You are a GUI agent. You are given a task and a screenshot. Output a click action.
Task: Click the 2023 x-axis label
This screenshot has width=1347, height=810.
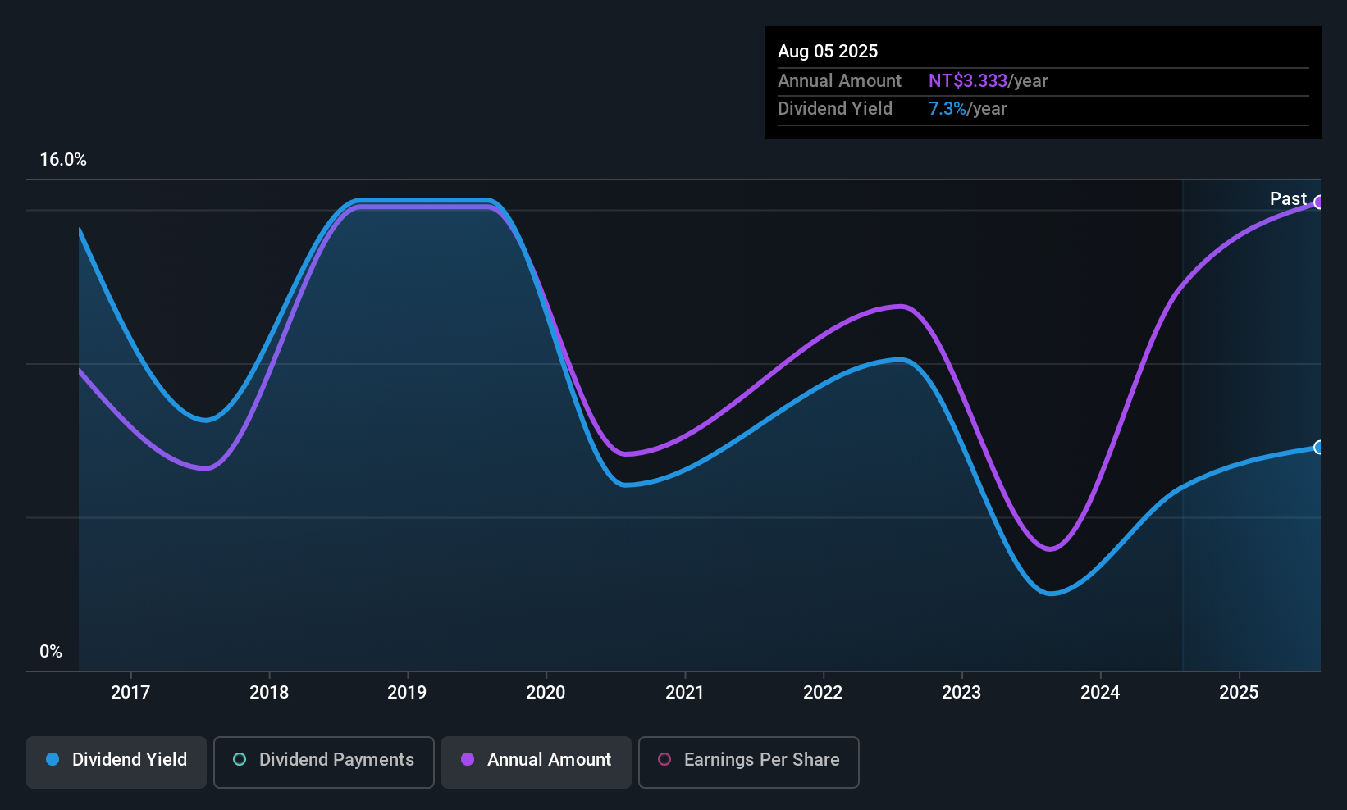[x=961, y=693]
